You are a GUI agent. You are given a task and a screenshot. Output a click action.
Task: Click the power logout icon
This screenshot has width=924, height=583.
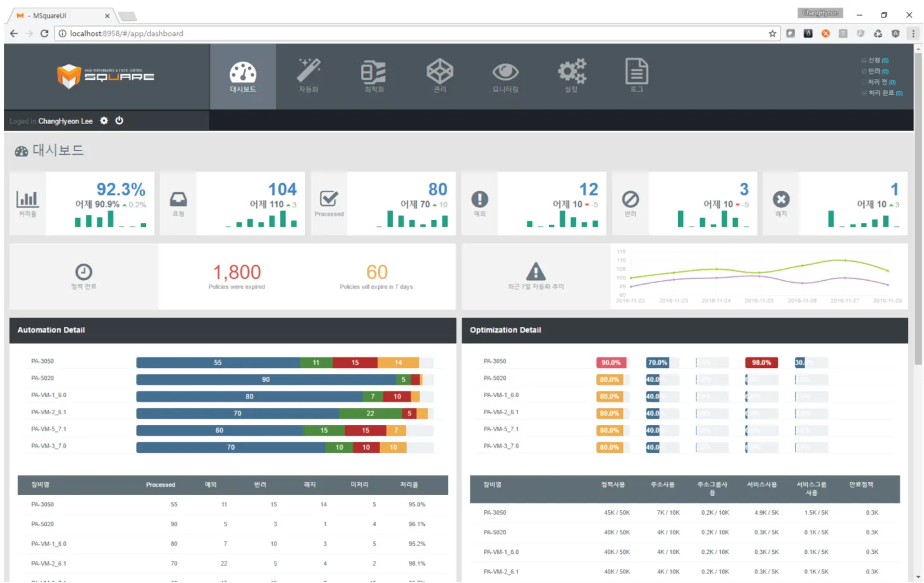119,121
